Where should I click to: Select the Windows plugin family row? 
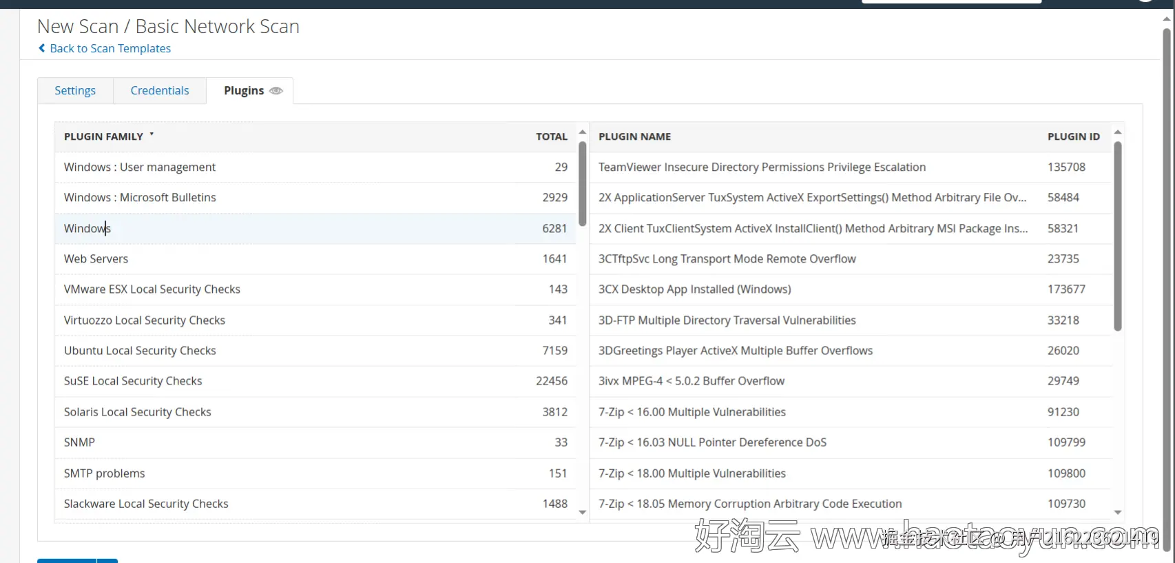coord(315,229)
